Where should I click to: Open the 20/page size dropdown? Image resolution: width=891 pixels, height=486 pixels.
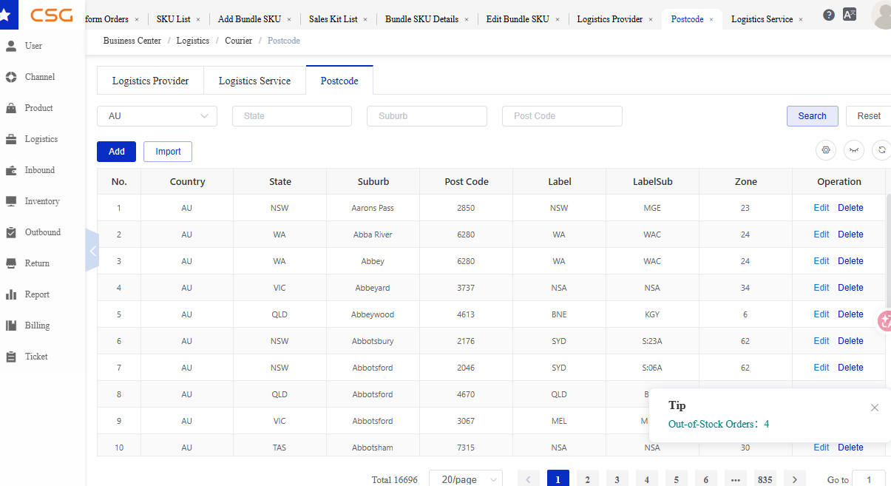click(466, 479)
